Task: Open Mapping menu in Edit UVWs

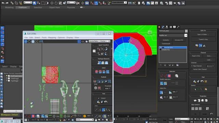Action: [x=52, y=38]
